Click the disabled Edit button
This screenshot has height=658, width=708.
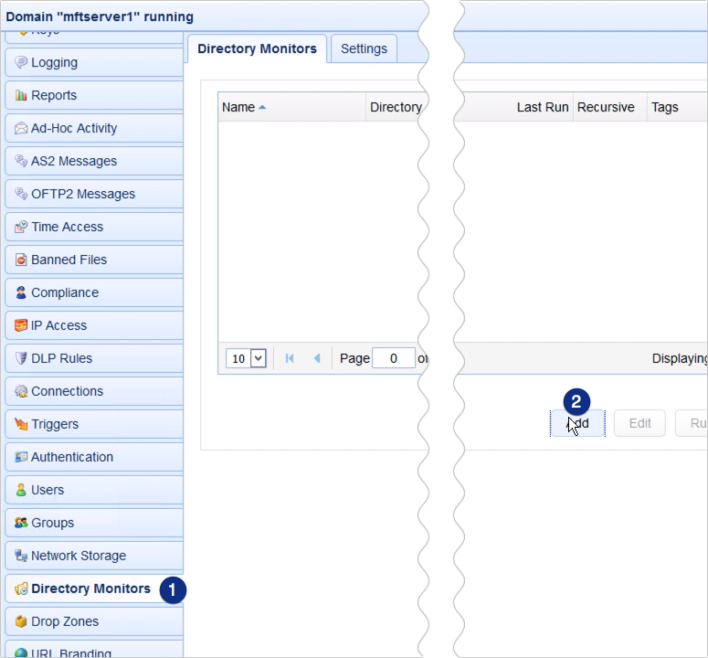[639, 423]
